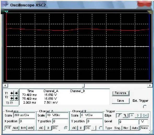Click the horizontal scrollbar thumb
The image size is (154, 135).
(x=83, y=85)
